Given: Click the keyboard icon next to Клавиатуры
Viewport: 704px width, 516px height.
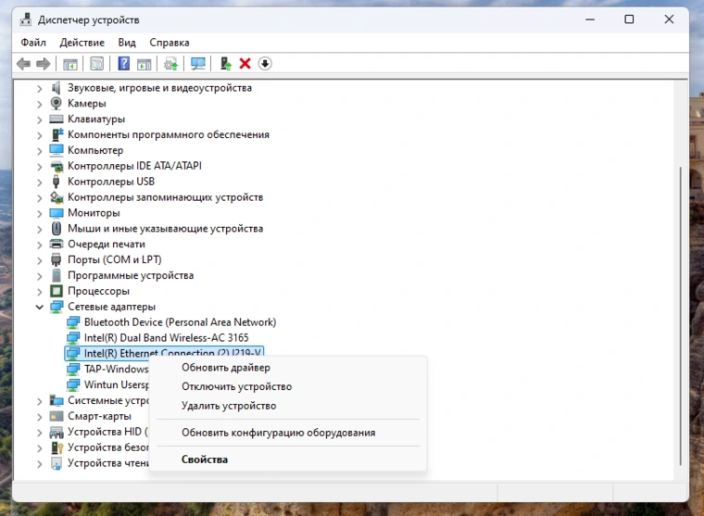Looking at the screenshot, I should coord(57,119).
